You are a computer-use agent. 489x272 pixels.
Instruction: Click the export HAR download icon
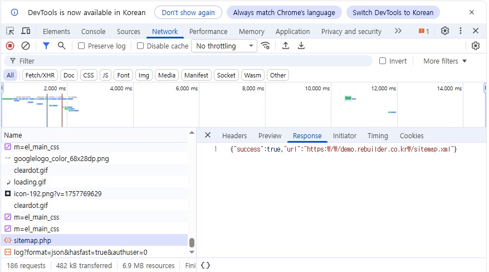301,46
